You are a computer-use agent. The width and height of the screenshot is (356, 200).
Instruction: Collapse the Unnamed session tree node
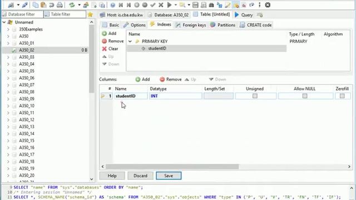coord(4,22)
